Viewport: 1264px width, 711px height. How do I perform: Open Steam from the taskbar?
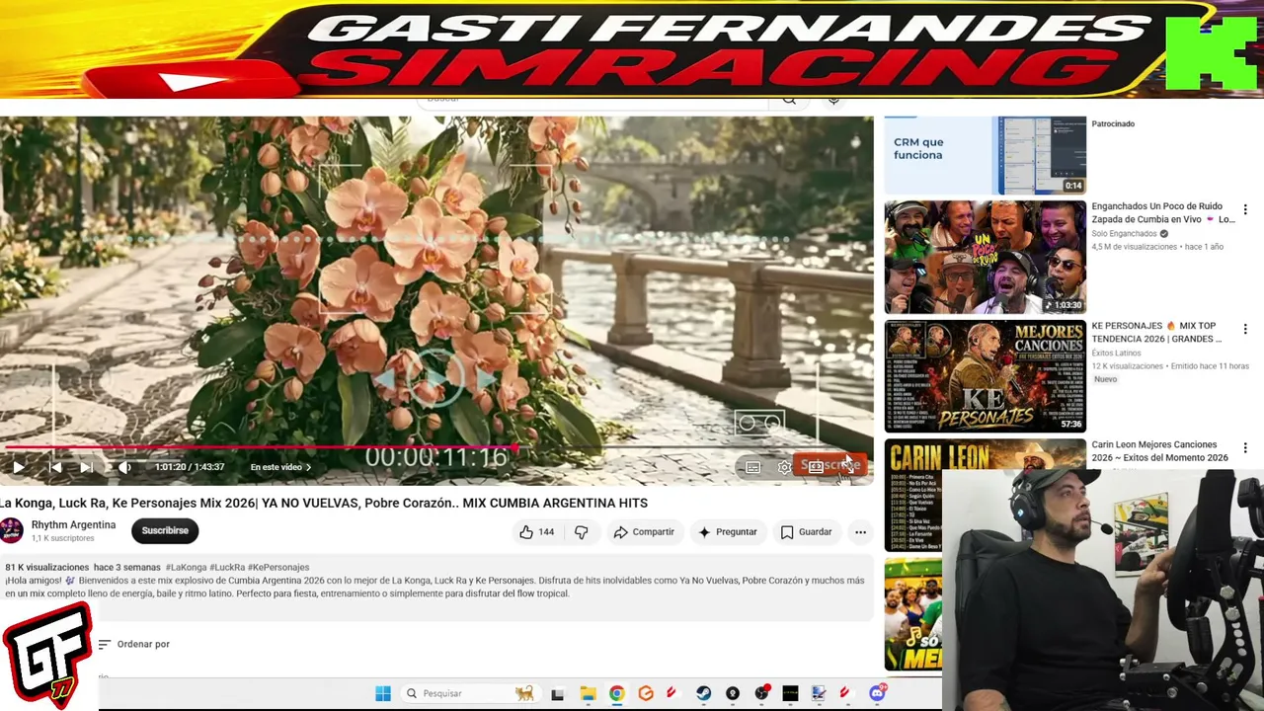point(703,693)
